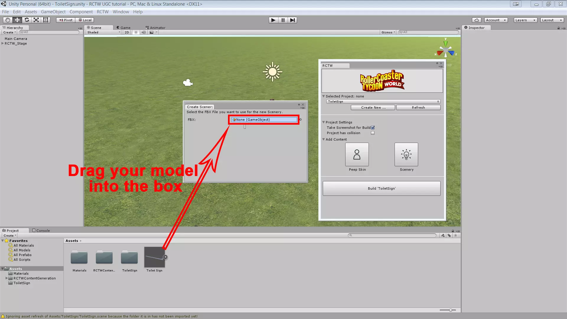Click the Scenery lightbulb icon
The width and height of the screenshot is (567, 319).
(x=406, y=154)
